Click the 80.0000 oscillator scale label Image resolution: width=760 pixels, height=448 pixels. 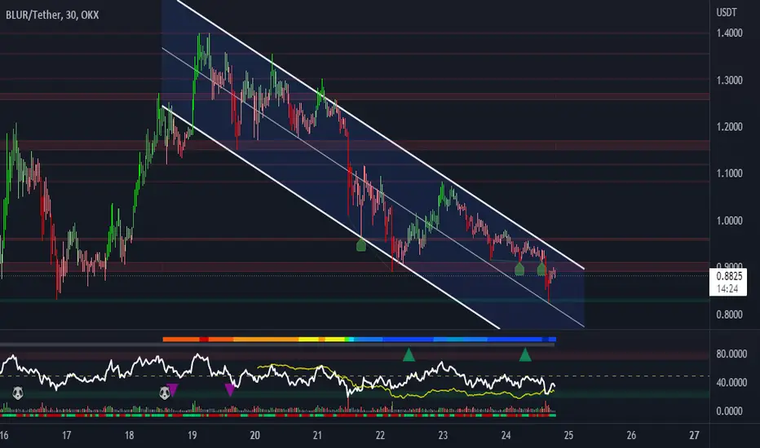click(x=731, y=354)
